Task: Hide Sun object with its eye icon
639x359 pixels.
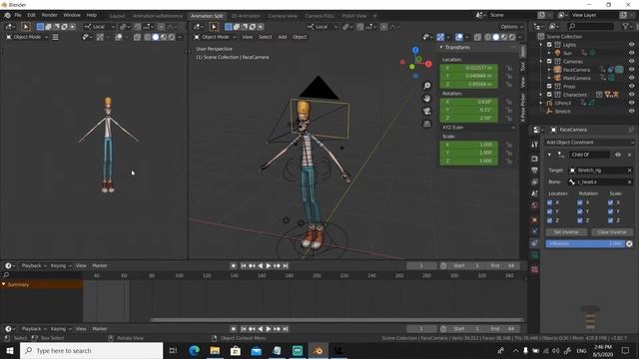Action: click(x=631, y=53)
